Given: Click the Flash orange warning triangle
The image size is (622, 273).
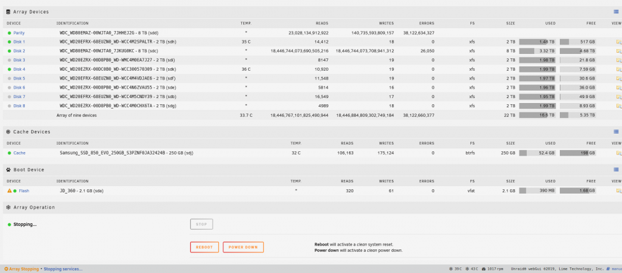Looking at the screenshot, I should click(x=9, y=190).
